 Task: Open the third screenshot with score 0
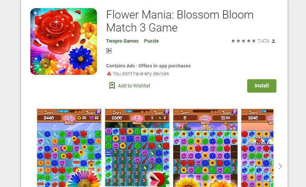pyautogui.click(x=205, y=148)
